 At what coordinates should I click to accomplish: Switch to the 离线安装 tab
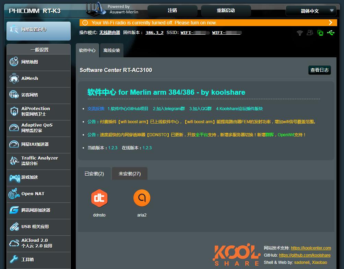pos(112,50)
